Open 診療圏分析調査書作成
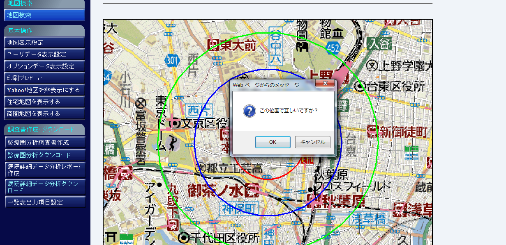Screen dimensions: 506x245 tap(44, 142)
